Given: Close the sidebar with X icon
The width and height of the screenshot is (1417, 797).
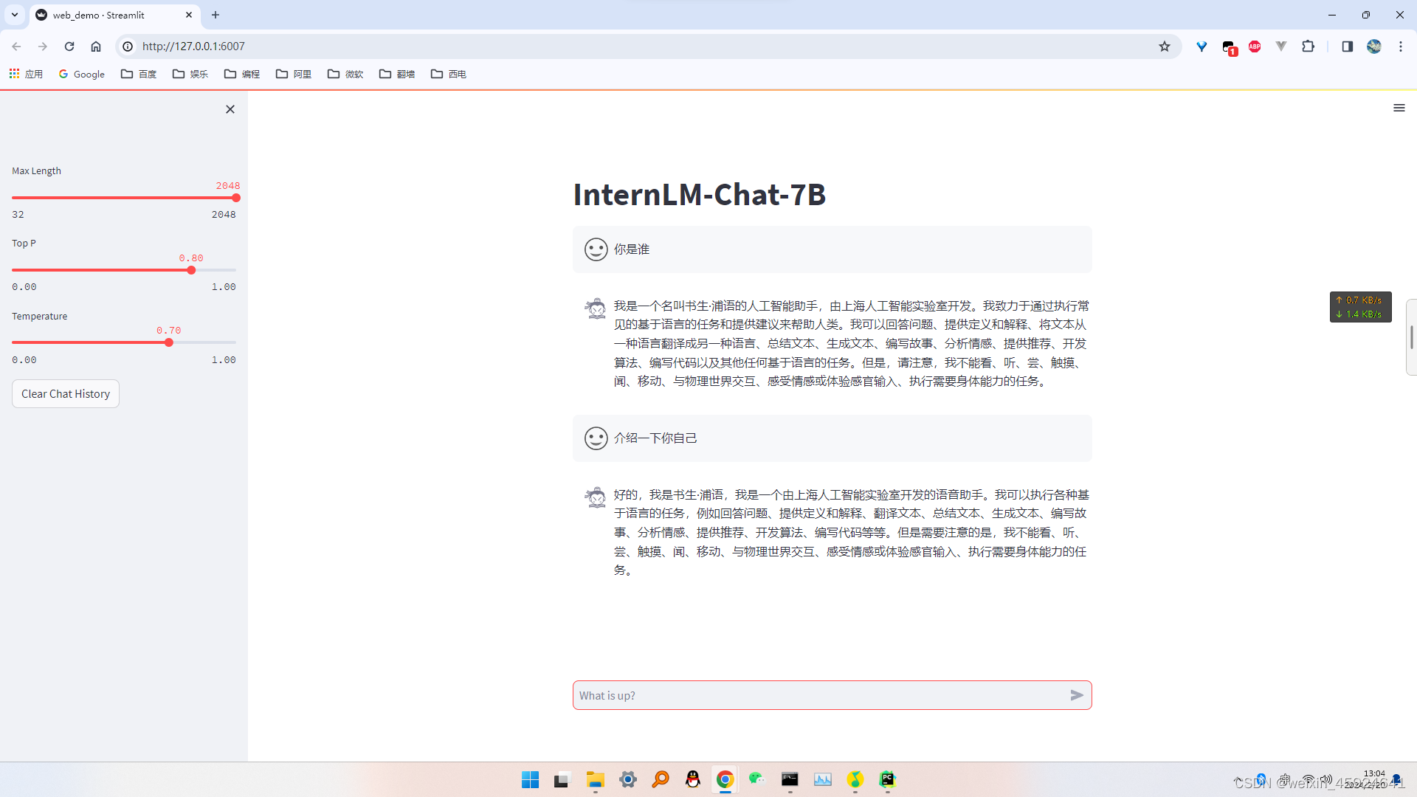Looking at the screenshot, I should pos(230,109).
